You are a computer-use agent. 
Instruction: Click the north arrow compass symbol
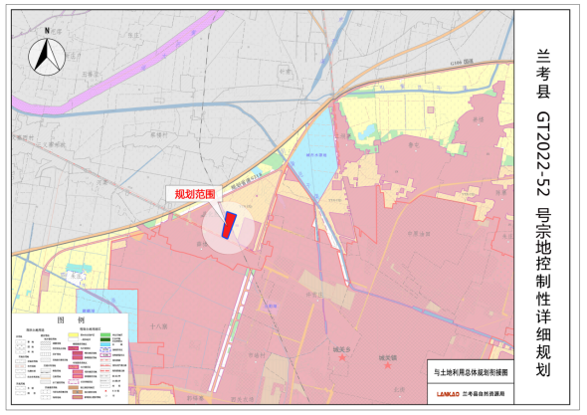[x=47, y=56]
